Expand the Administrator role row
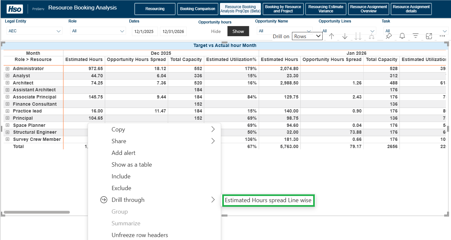Screen dimensions: 451x240 pos(7,69)
